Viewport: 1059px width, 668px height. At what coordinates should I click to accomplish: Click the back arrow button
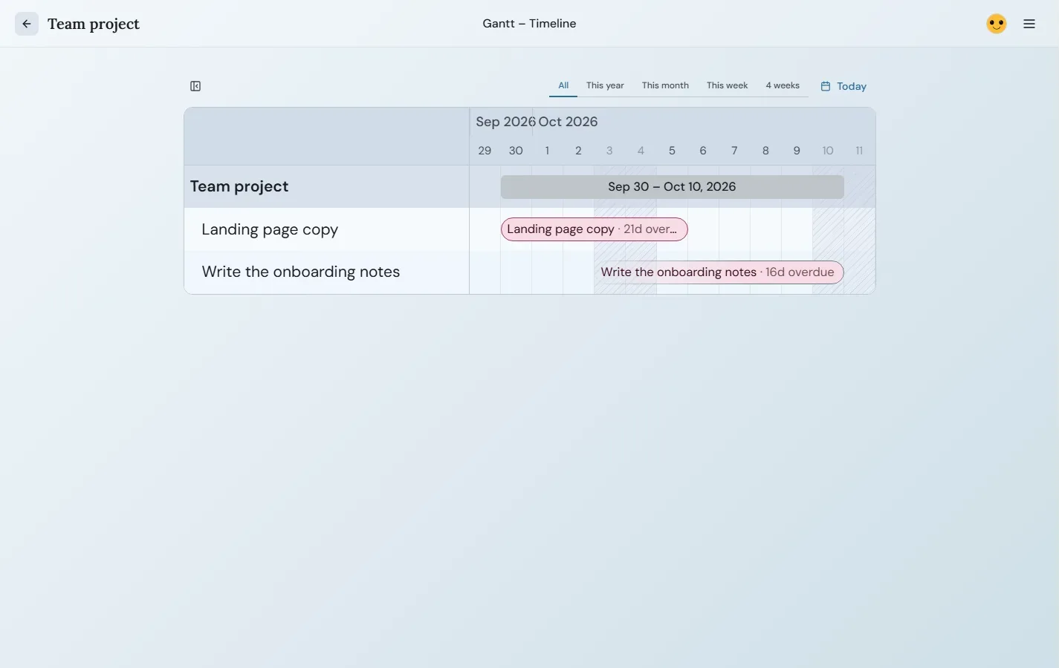tap(27, 24)
